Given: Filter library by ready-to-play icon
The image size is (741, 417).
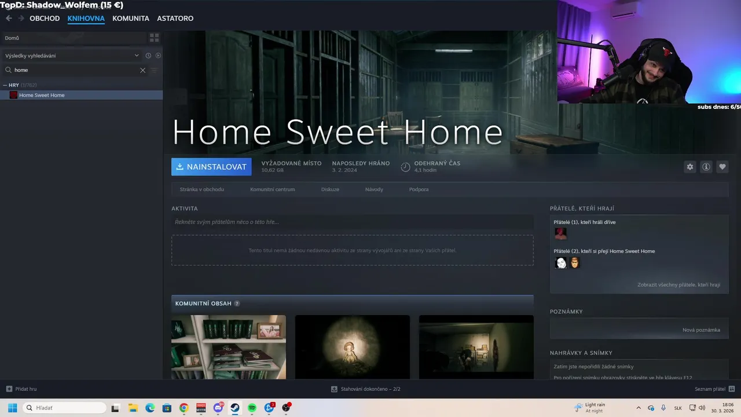Looking at the screenshot, I should coord(158,56).
